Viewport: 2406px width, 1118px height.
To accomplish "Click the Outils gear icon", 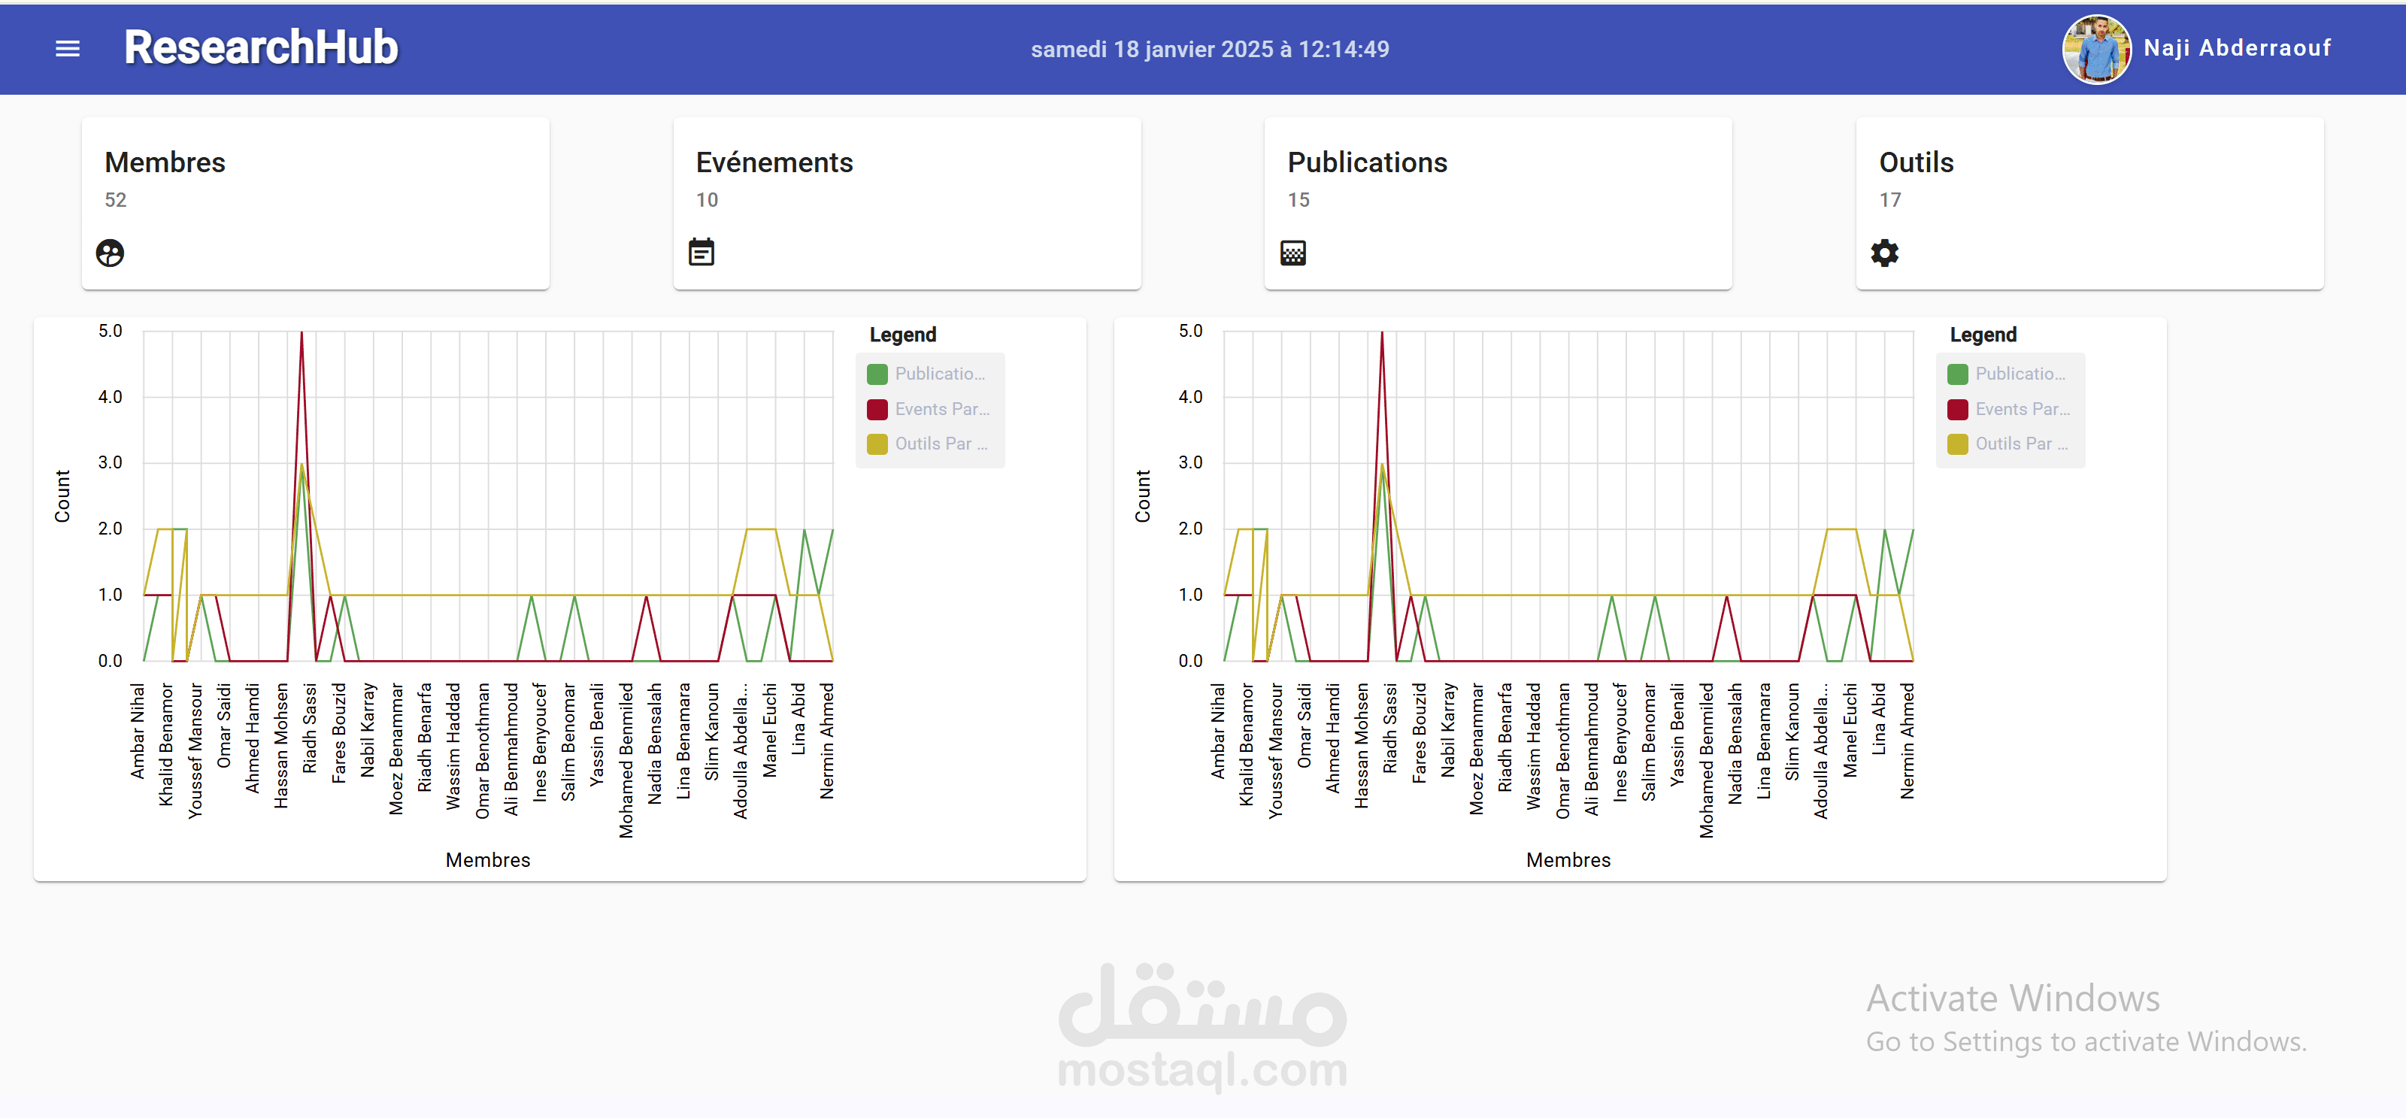I will tap(1884, 253).
